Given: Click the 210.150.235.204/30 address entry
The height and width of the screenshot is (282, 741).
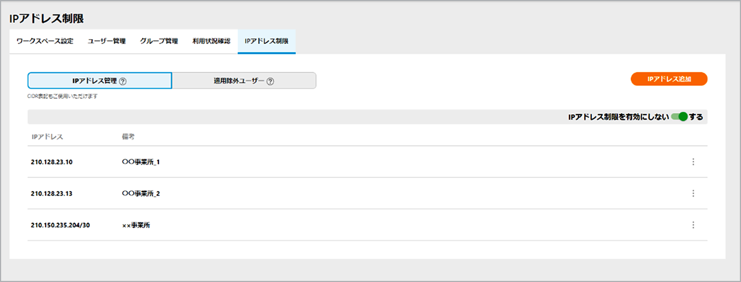Looking at the screenshot, I should (x=60, y=225).
